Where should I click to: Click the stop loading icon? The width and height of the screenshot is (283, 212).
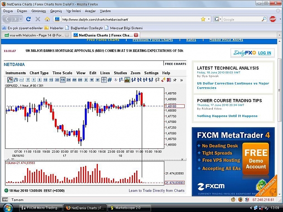tap(38, 19)
